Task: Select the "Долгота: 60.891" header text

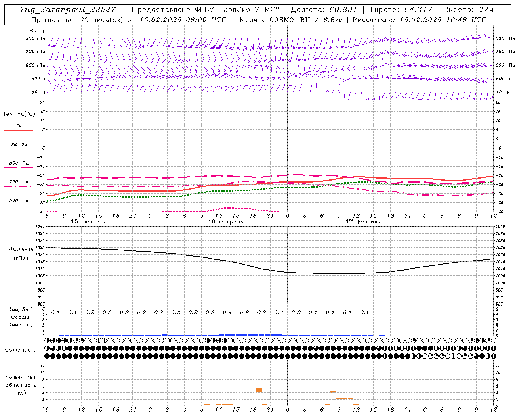Action: coord(324,10)
